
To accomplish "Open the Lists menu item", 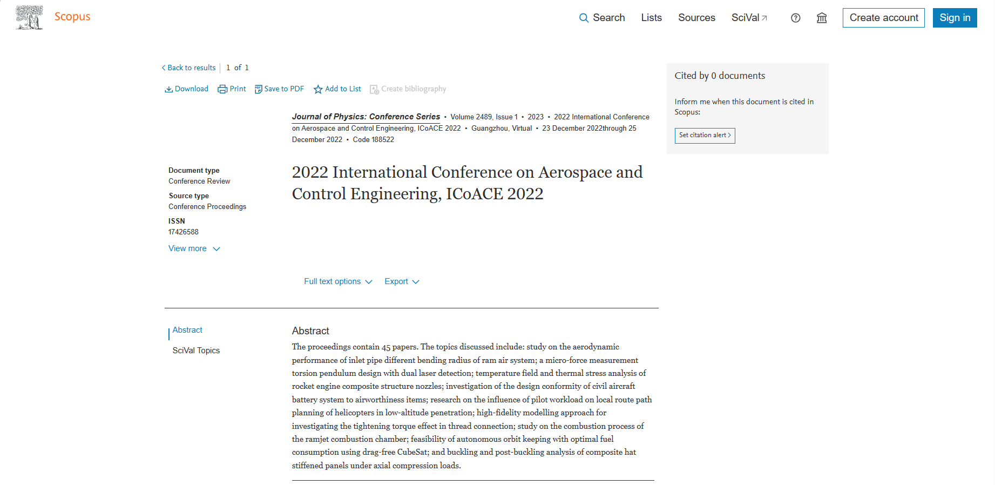I will (x=651, y=18).
